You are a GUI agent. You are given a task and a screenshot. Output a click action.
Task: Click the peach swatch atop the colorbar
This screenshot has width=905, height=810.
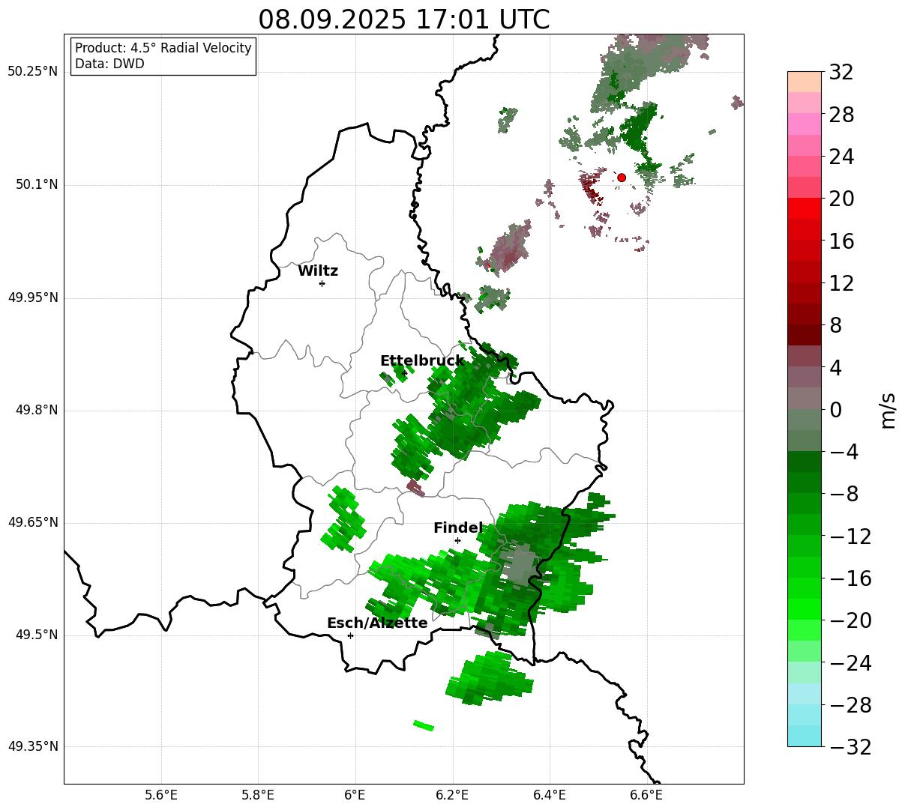805,82
